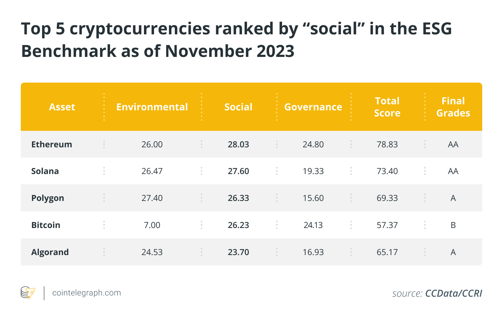This screenshot has width=503, height=321.
Task: Click the CCData/CCRI source text
Action: 454,294
